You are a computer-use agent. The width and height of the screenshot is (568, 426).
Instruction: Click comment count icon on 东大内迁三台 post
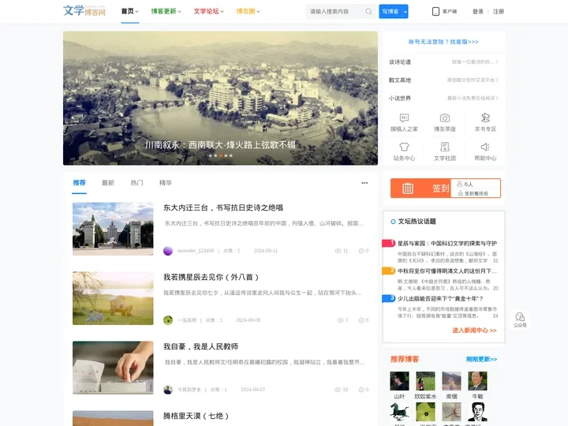click(361, 251)
